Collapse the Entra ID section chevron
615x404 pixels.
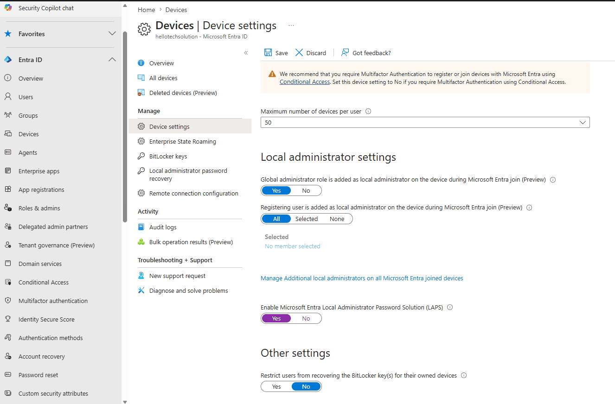click(x=112, y=60)
